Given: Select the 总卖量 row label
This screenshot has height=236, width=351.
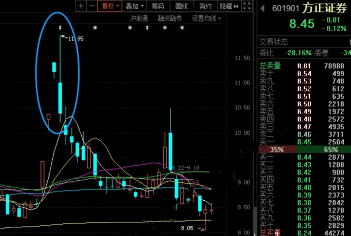Looking at the screenshot, I should point(270,66).
